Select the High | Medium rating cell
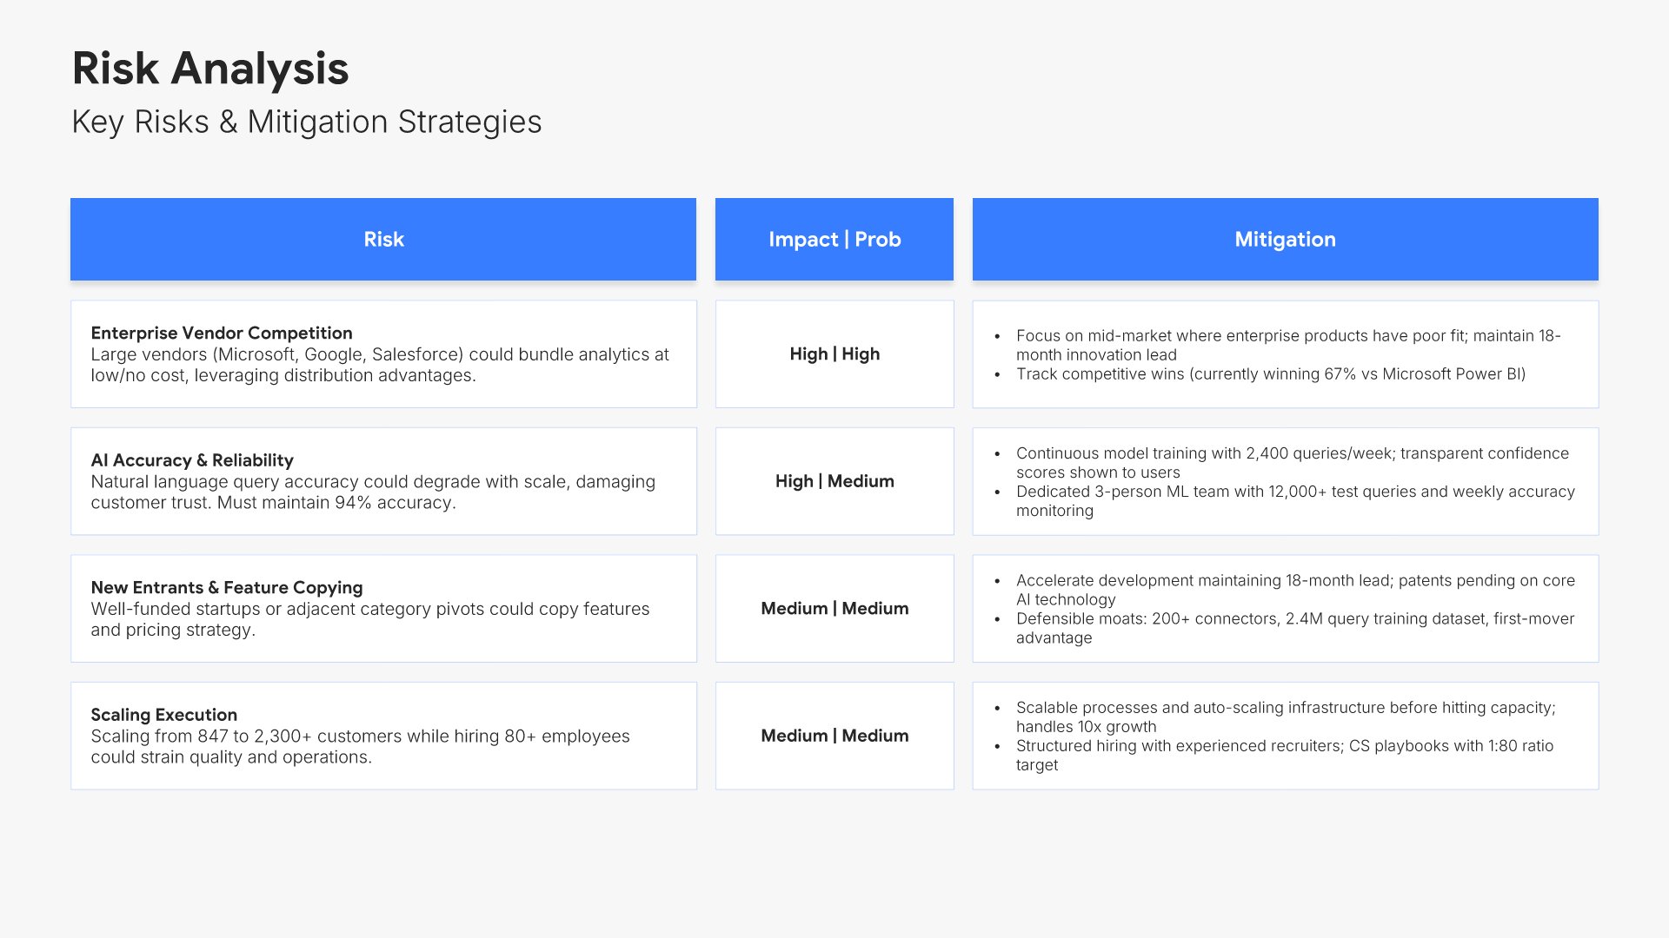The width and height of the screenshot is (1669, 938). (x=834, y=481)
